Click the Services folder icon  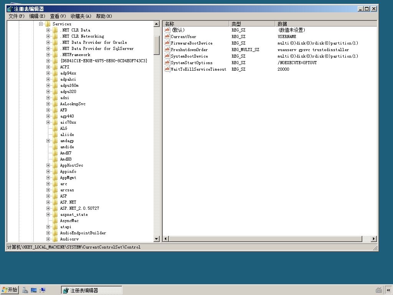48,24
